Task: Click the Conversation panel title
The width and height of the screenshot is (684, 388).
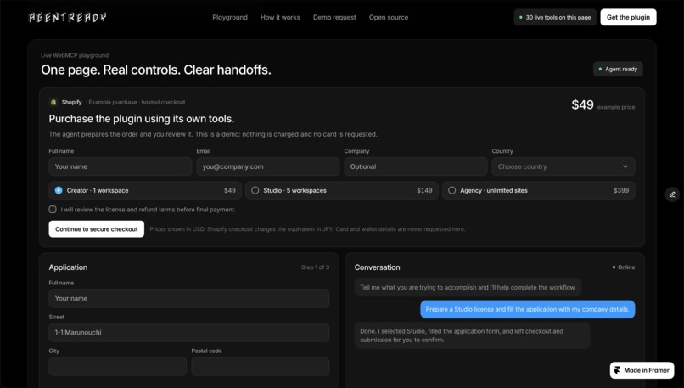Action: click(377, 267)
